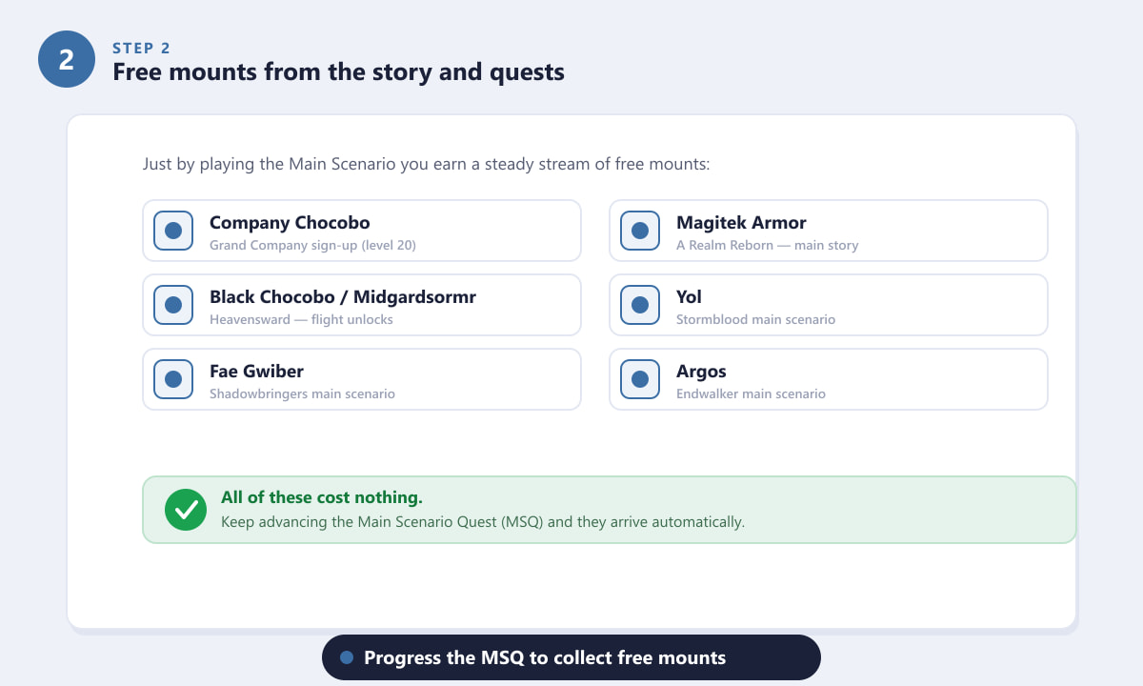Screen dimensions: 1143x686
Task: Click the Company Chocobo mount icon
Action: pyautogui.click(x=173, y=231)
